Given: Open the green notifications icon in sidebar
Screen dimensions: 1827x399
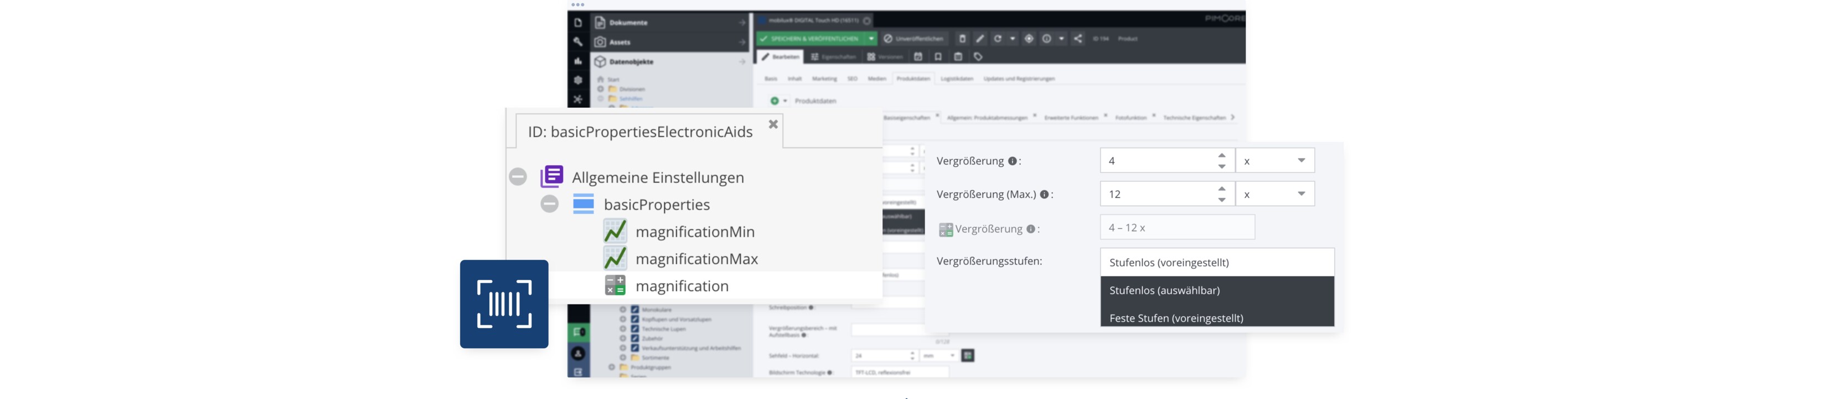Looking at the screenshot, I should click(x=579, y=332).
